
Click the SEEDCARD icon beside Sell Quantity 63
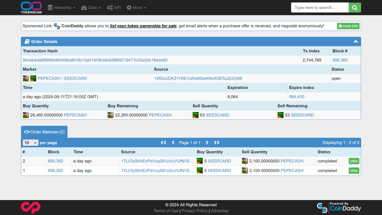[195, 115]
